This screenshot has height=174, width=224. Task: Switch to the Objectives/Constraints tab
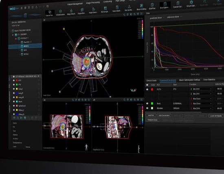[x=168, y=80]
